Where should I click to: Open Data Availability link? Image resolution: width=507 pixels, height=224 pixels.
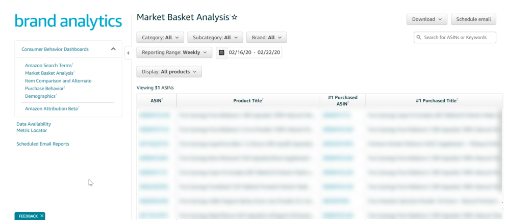pos(34,124)
